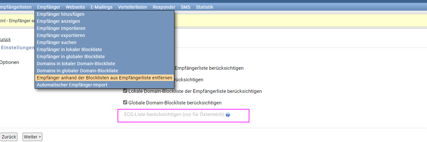Image resolution: width=427 pixels, height=142 pixels.
Task: Select Empfänger exportieren entry
Action: pyautogui.click(x=104, y=35)
